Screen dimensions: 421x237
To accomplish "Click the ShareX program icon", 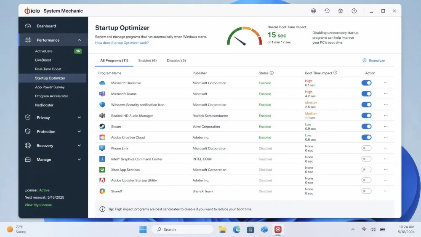I will tap(102, 191).
